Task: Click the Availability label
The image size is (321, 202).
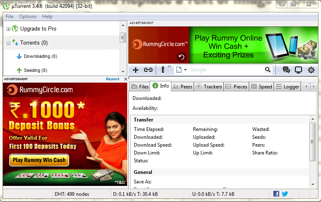Action: click(145, 108)
